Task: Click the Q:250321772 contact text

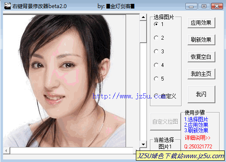Action: (x=198, y=147)
